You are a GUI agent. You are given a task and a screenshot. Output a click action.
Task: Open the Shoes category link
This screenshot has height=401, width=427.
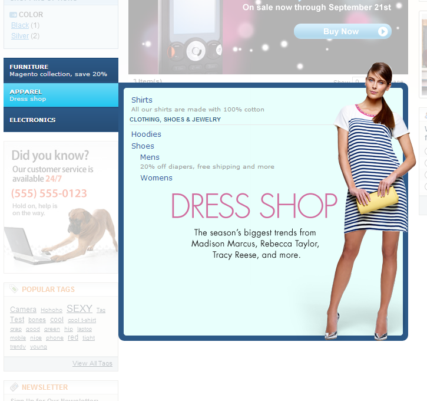click(x=143, y=146)
